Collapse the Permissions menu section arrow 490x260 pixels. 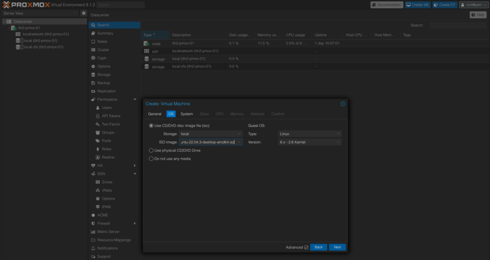click(x=135, y=100)
